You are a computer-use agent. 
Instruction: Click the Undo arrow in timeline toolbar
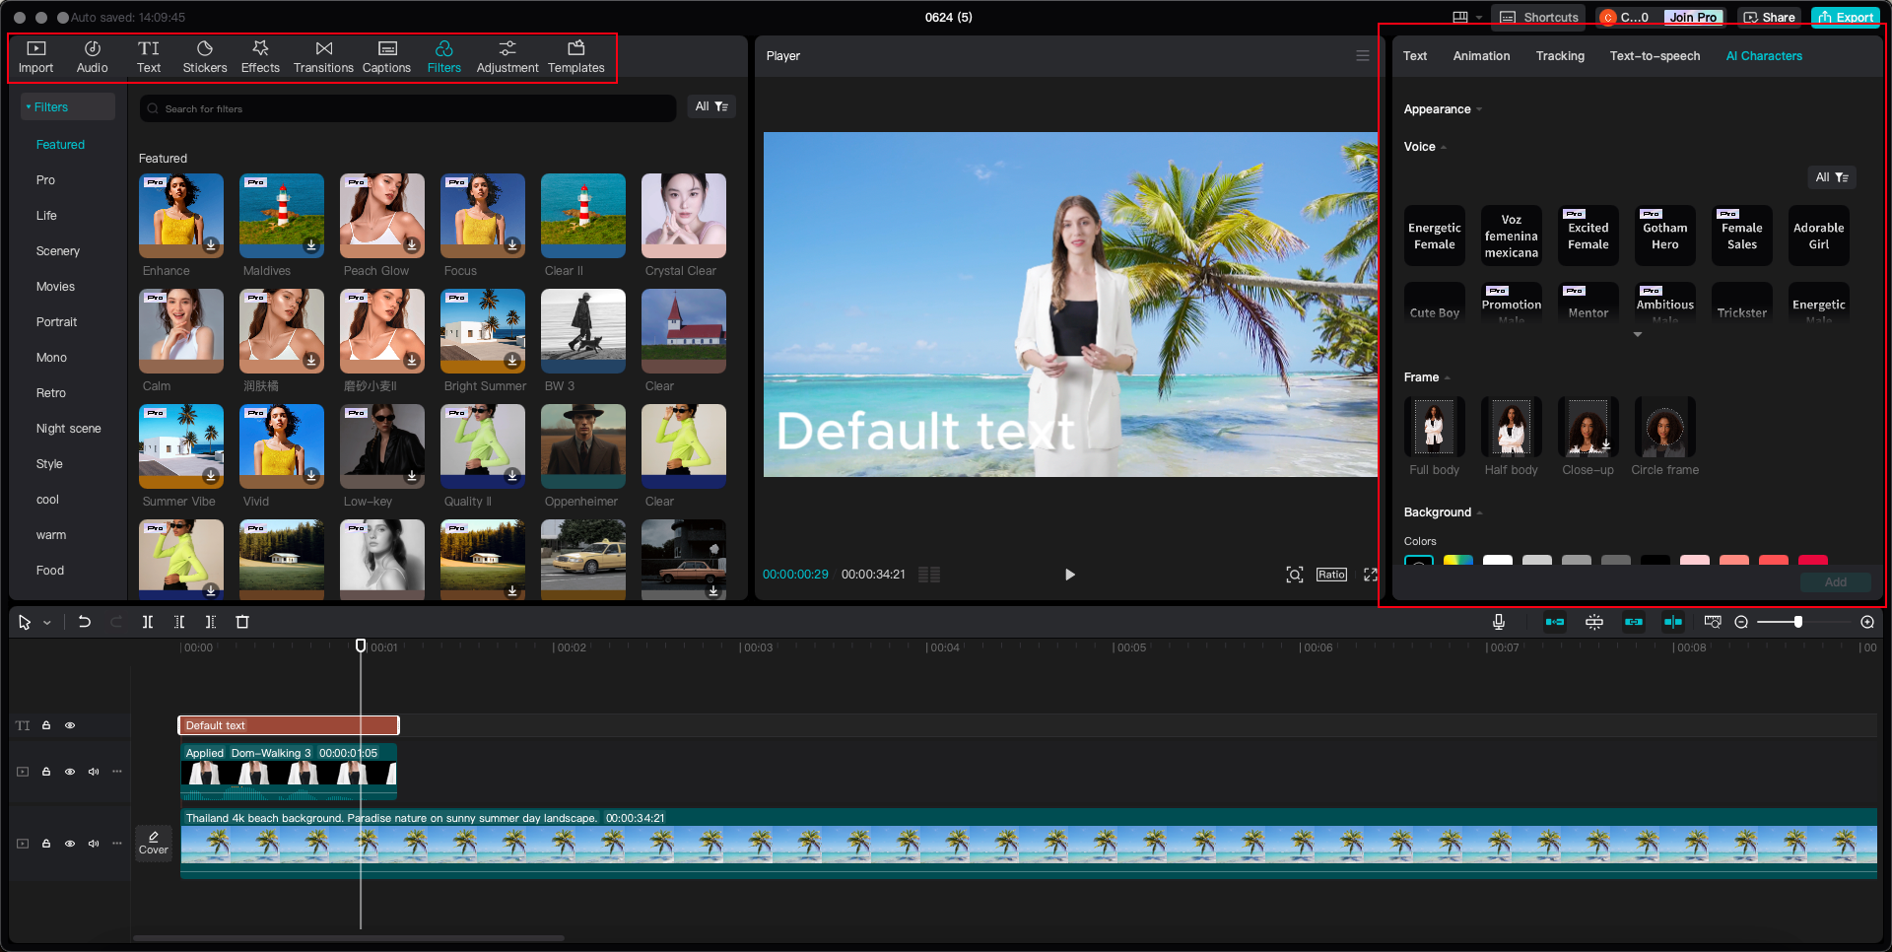[85, 622]
